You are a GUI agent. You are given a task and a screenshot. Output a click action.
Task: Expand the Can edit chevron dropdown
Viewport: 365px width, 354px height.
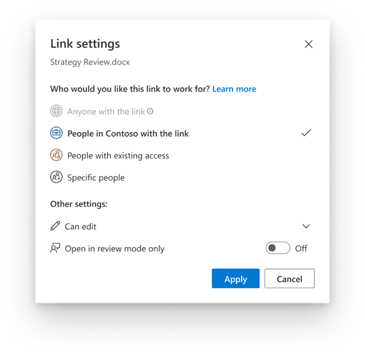306,226
